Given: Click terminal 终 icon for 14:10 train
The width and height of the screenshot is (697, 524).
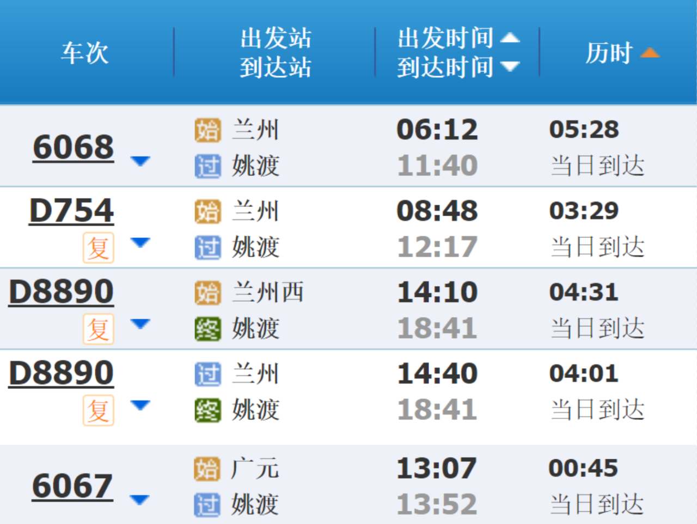Looking at the screenshot, I should click(x=207, y=329).
